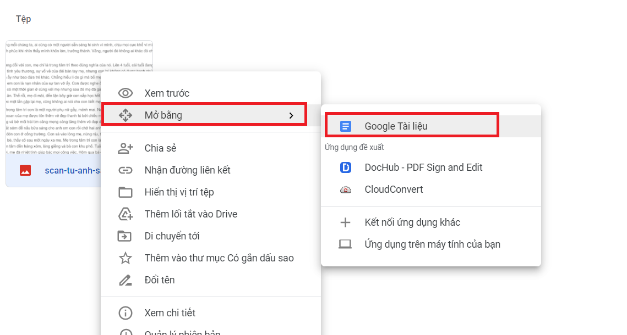
Task: Click the add-person icon beside Chia sẻ
Action: click(x=126, y=148)
